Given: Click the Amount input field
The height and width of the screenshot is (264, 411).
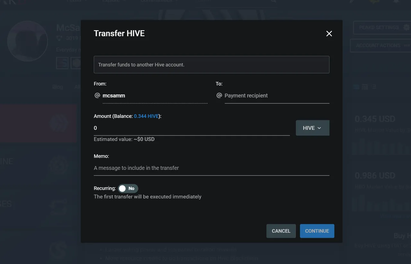Looking at the screenshot, I should click(192, 128).
